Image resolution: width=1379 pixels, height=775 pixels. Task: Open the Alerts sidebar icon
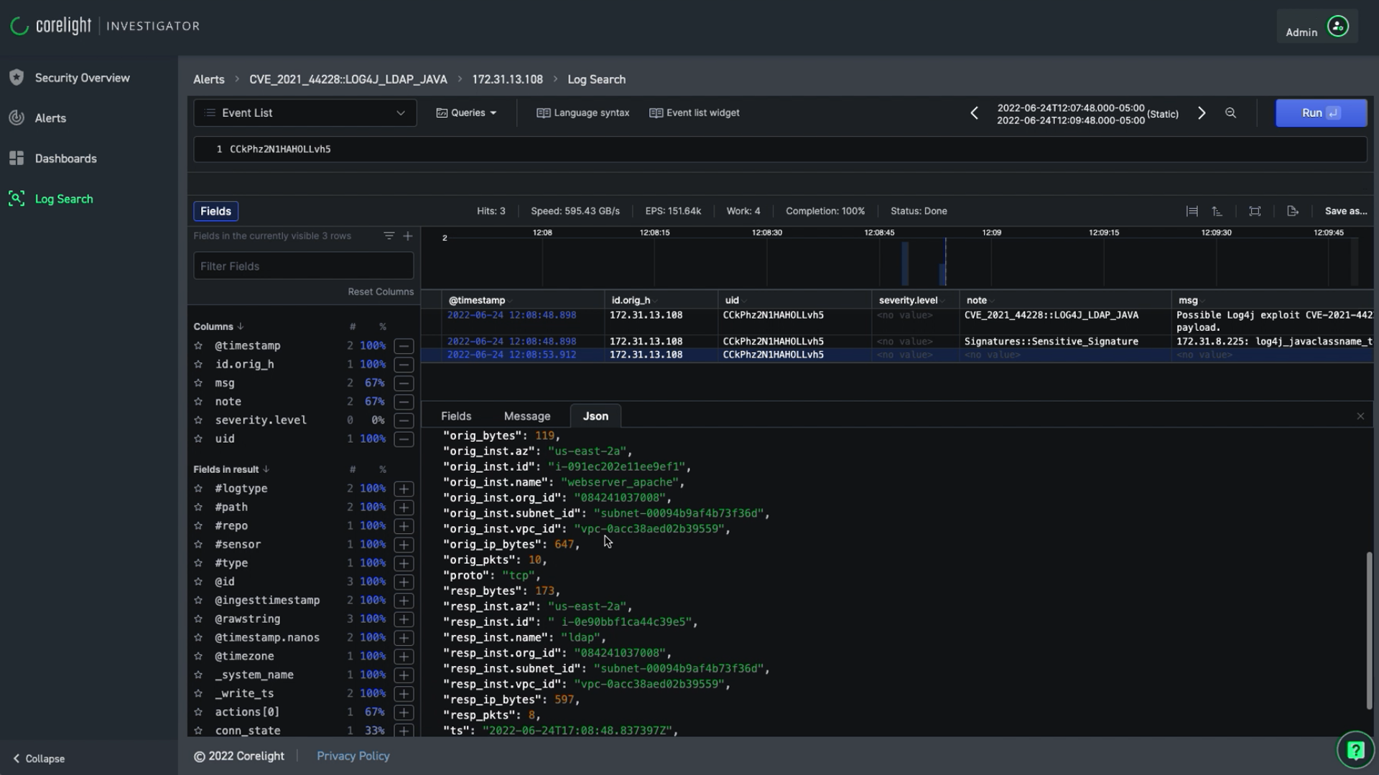[x=17, y=118]
